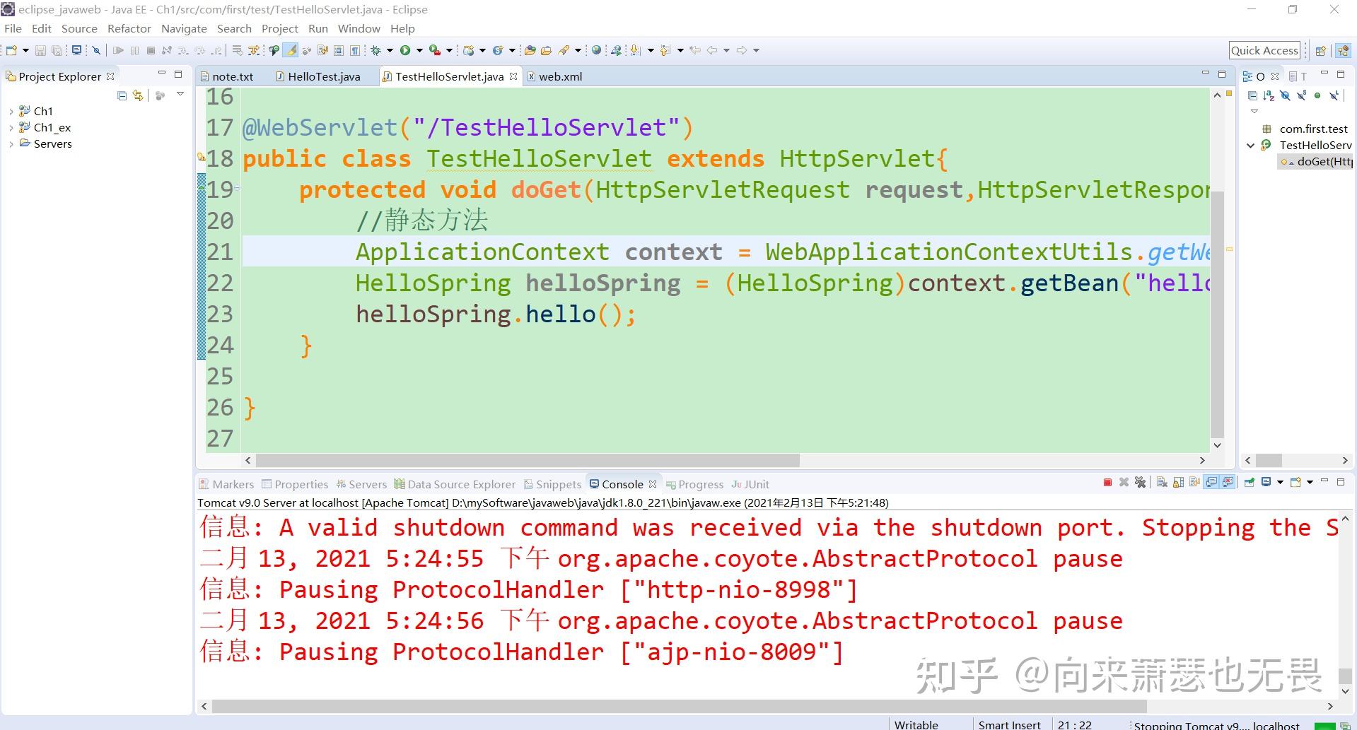The width and height of the screenshot is (1357, 730).
Task: Collapse All in Project Explorer
Action: click(x=122, y=95)
